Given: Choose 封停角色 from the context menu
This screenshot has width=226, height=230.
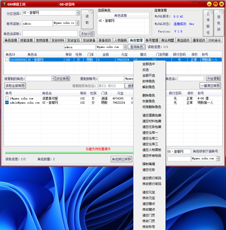Looking at the screenshot, I should tap(148, 81).
